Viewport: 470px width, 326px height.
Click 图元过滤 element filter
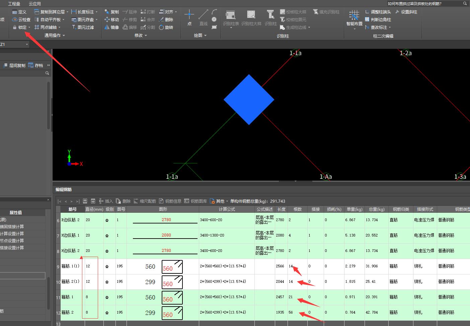coord(83,27)
